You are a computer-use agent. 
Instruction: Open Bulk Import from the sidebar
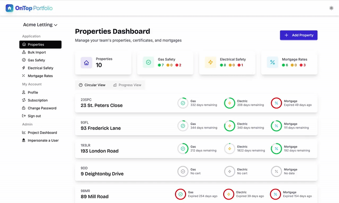pyautogui.click(x=36, y=52)
